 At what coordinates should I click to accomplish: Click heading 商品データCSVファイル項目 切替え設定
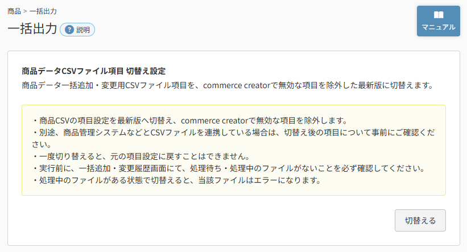pos(93,71)
